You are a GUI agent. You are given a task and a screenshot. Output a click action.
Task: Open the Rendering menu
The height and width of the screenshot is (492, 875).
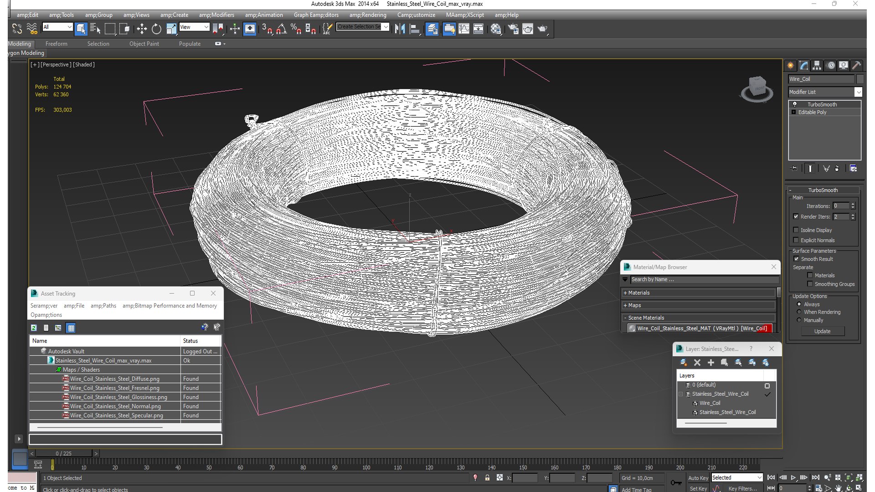tap(367, 15)
